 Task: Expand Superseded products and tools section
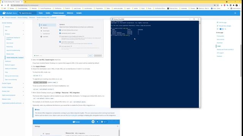point(24,103)
